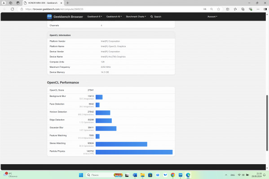Select Maximum Frequency value 2250 MHz
This screenshot has width=269, height=179.
pos(106,67)
